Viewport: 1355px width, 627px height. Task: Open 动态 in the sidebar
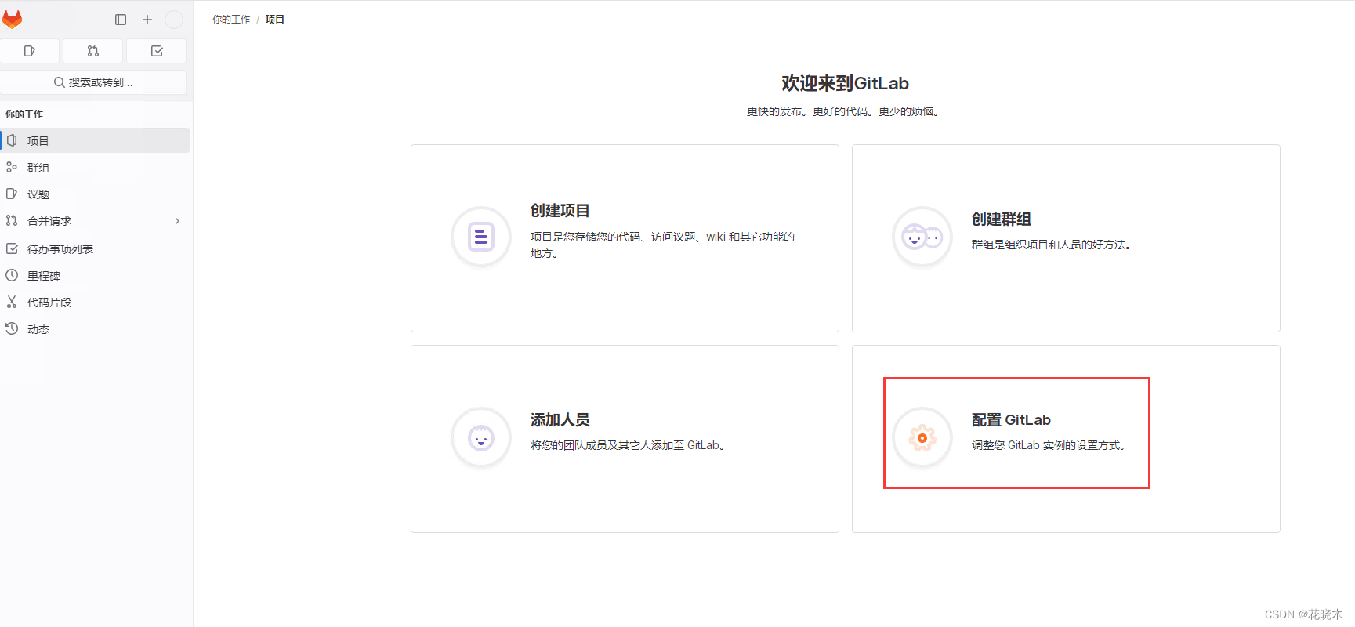pos(95,329)
